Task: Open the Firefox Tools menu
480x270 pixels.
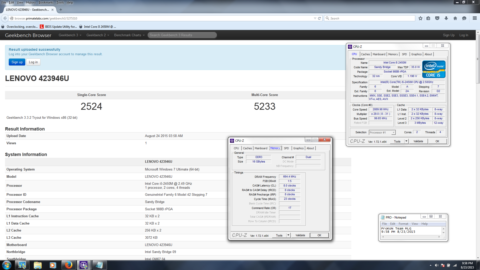Action: (x=60, y=2)
